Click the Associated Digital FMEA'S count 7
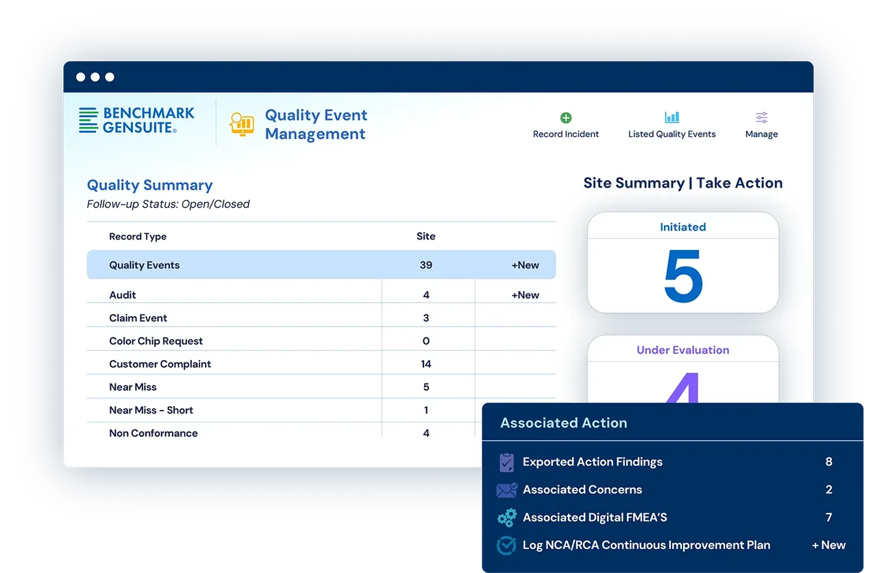877x573 pixels. 829,518
